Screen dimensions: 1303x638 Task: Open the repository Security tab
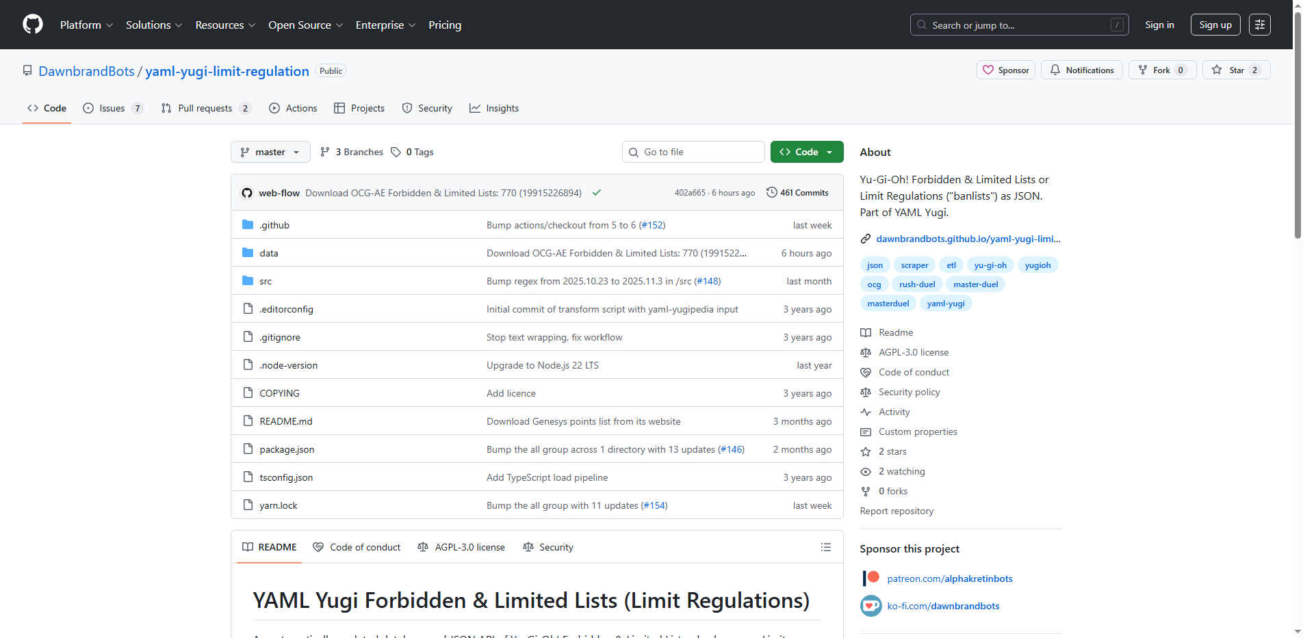[427, 108]
